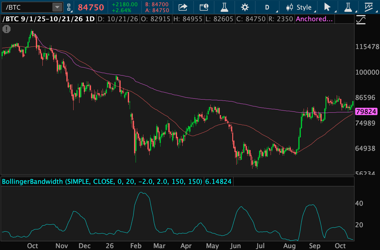Click the curve icon under the toolbar
Screen dimensions: 380x250
pos(361,20)
